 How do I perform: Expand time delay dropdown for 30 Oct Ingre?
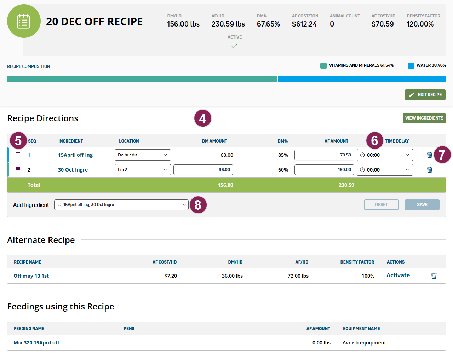(x=407, y=170)
